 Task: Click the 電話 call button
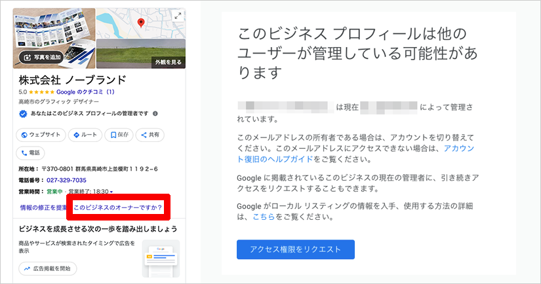30,153
